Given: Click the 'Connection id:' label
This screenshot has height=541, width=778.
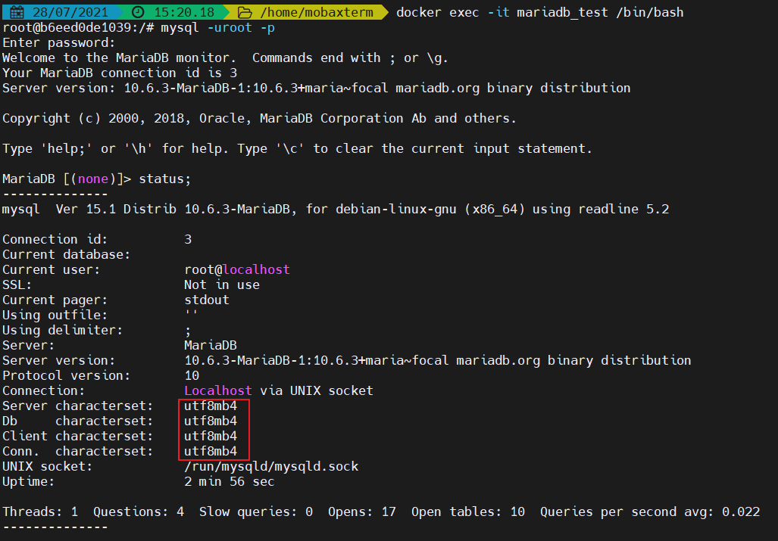Looking at the screenshot, I should [x=55, y=239].
